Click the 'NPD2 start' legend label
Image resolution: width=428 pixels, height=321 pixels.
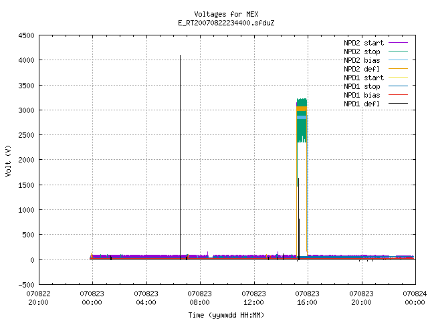tap(364, 43)
